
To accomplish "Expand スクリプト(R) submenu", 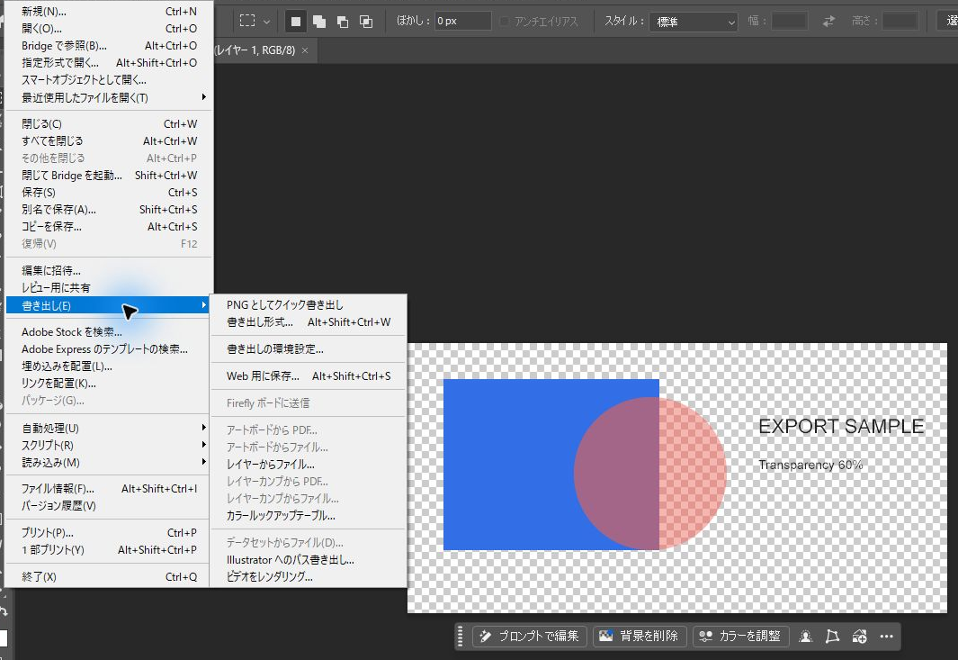I will click(x=109, y=445).
